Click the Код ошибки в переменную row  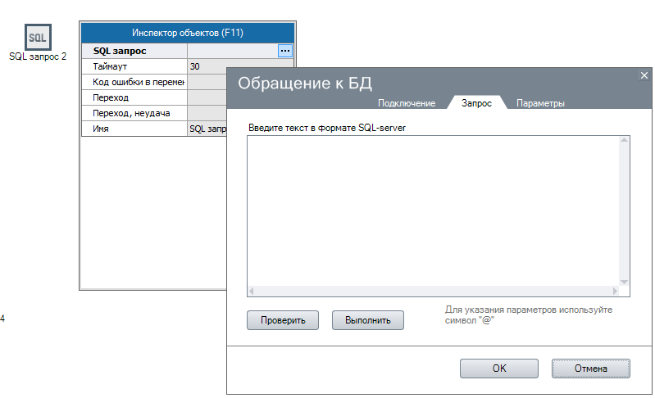pyautogui.click(x=134, y=82)
